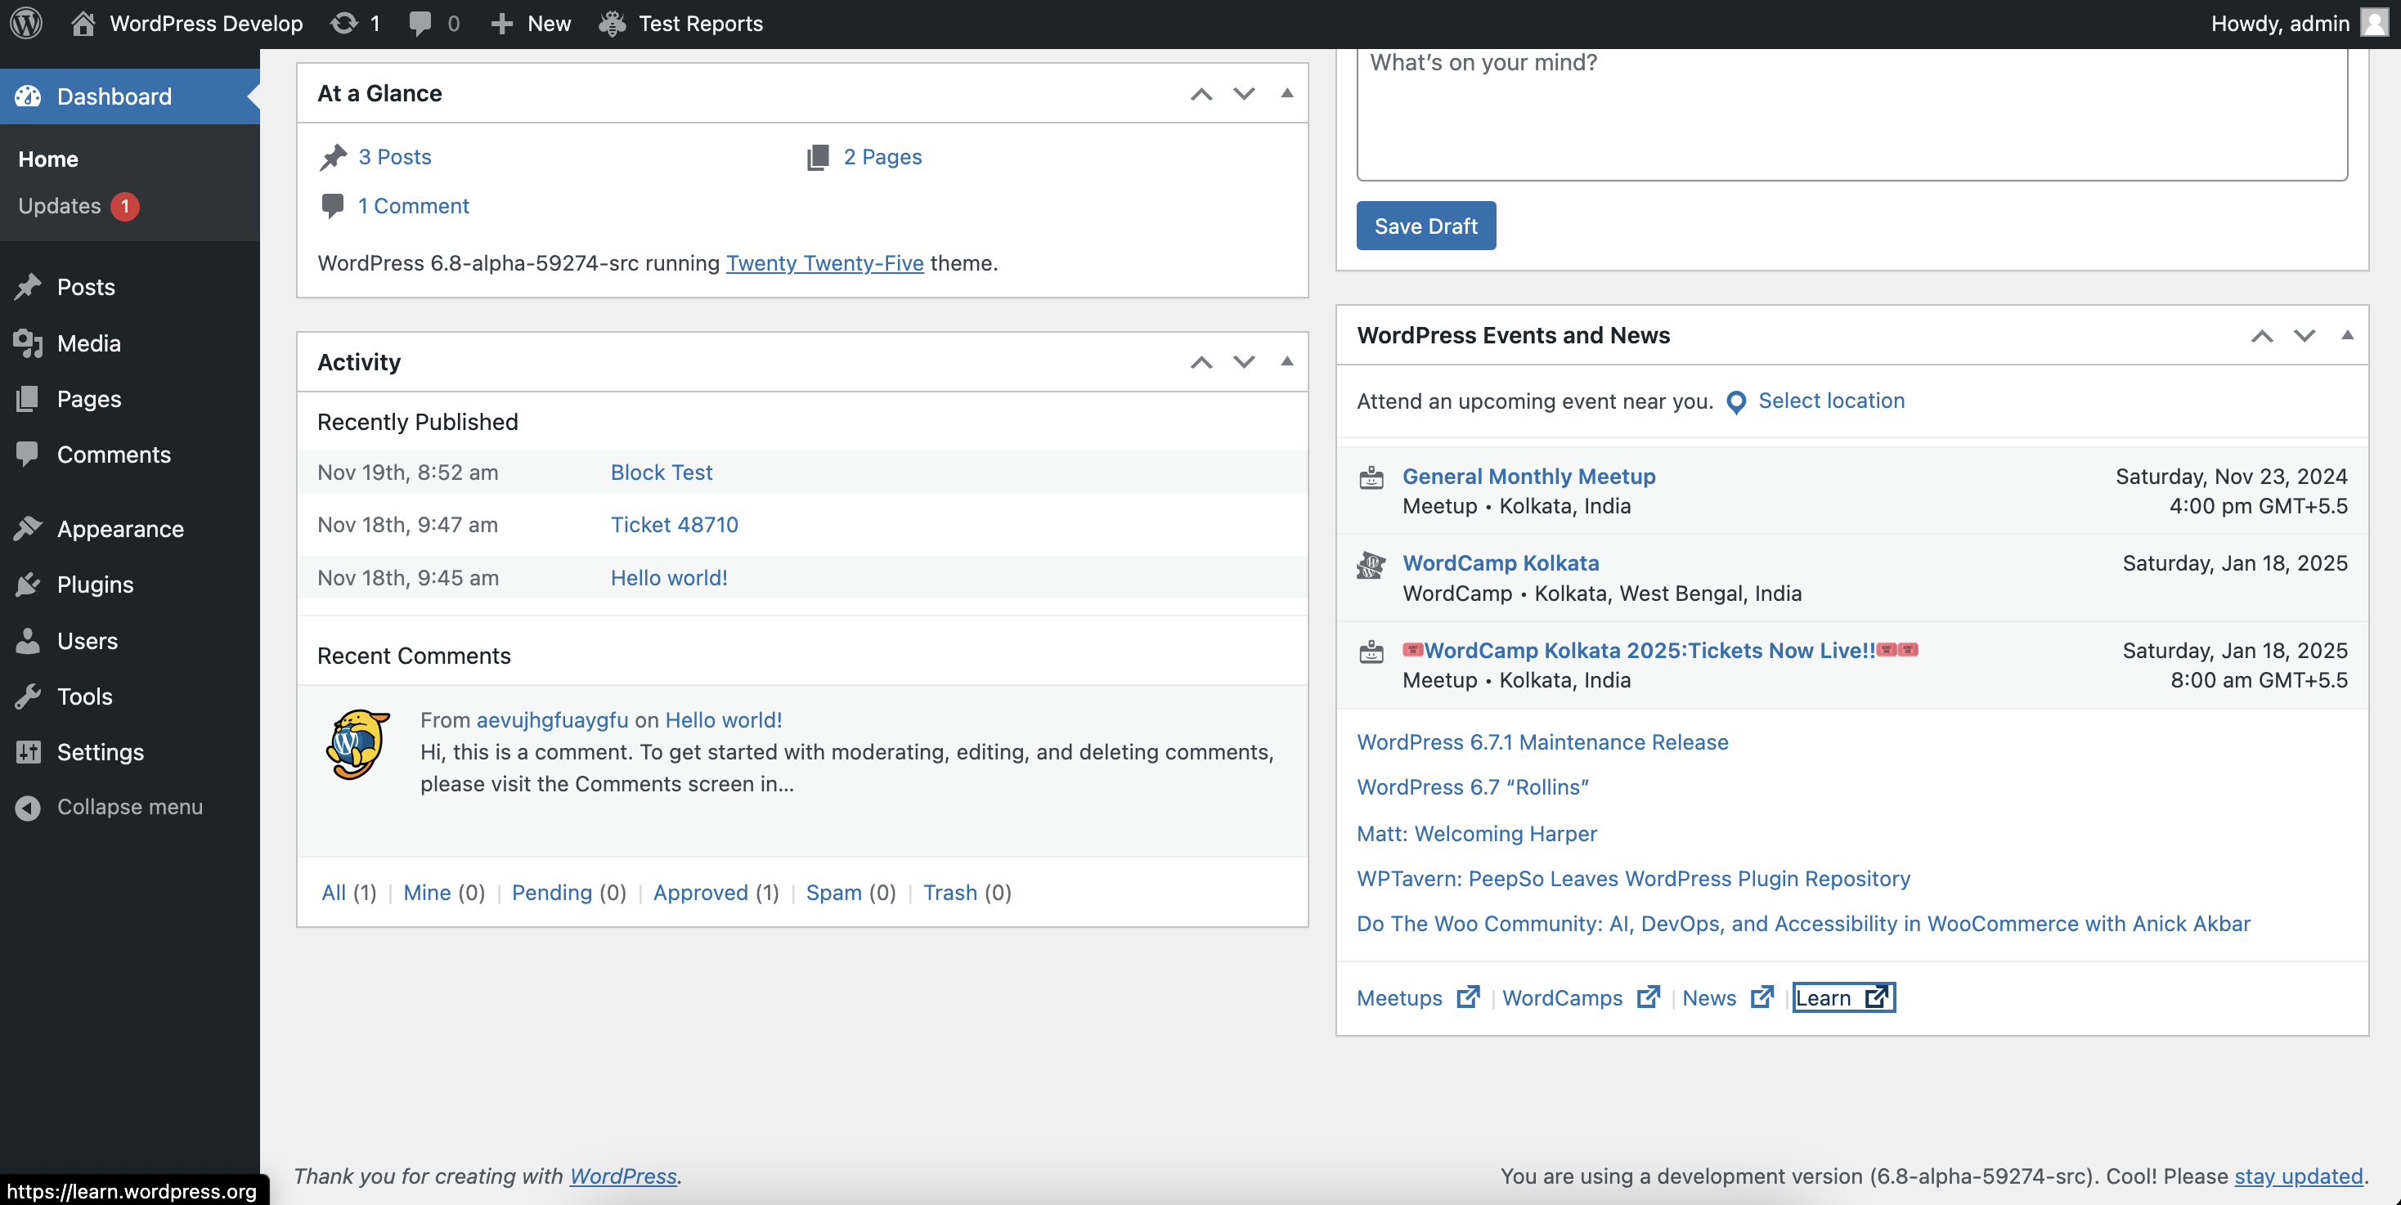Click the Settings sliders icon in sidebar
The width and height of the screenshot is (2401, 1205).
tap(28, 752)
